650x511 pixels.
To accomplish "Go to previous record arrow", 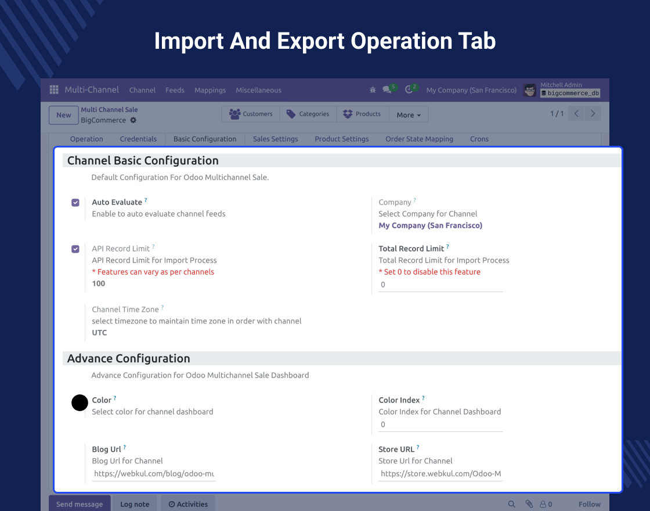I will [x=576, y=114].
